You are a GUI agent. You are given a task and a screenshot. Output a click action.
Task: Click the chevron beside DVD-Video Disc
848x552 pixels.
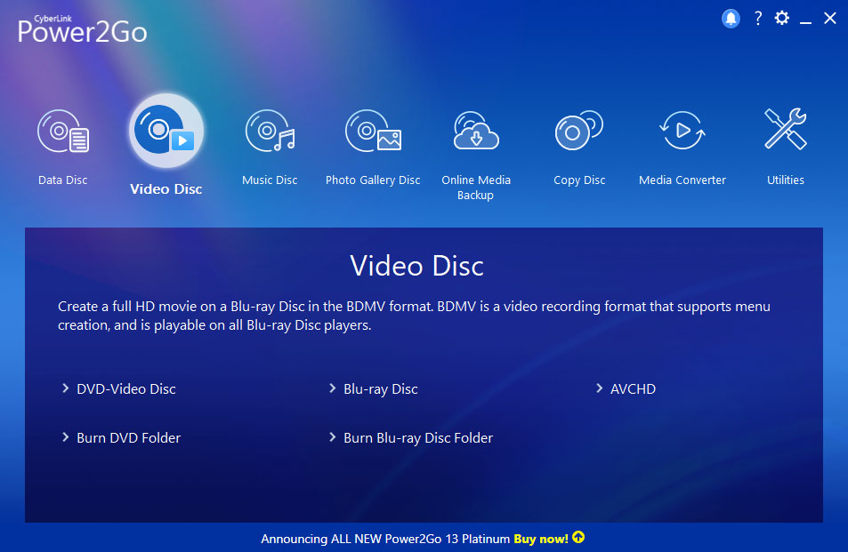pos(66,388)
